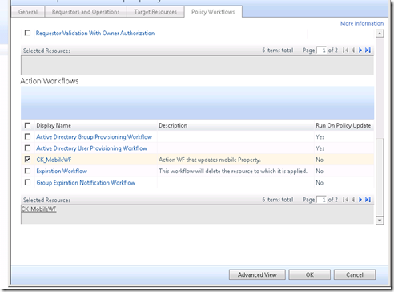394x292 pixels.
Task: Switch to Requestors and Operations tab
Action: point(86,12)
